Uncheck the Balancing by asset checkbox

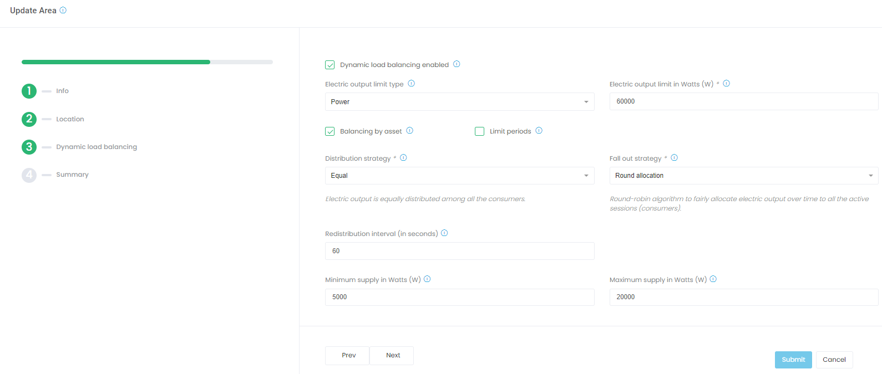[330, 131]
